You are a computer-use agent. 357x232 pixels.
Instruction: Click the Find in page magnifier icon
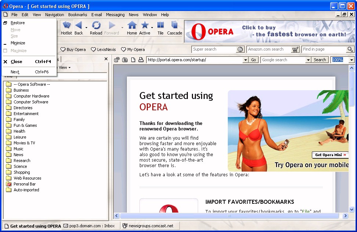pos(350,49)
